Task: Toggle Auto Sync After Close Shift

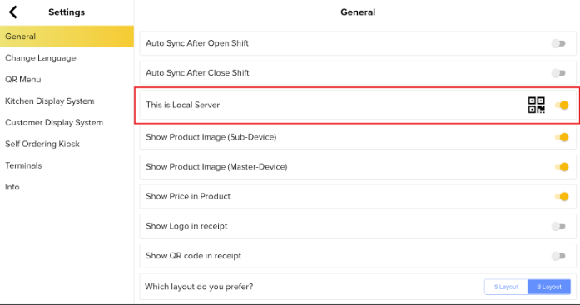Action: point(558,73)
